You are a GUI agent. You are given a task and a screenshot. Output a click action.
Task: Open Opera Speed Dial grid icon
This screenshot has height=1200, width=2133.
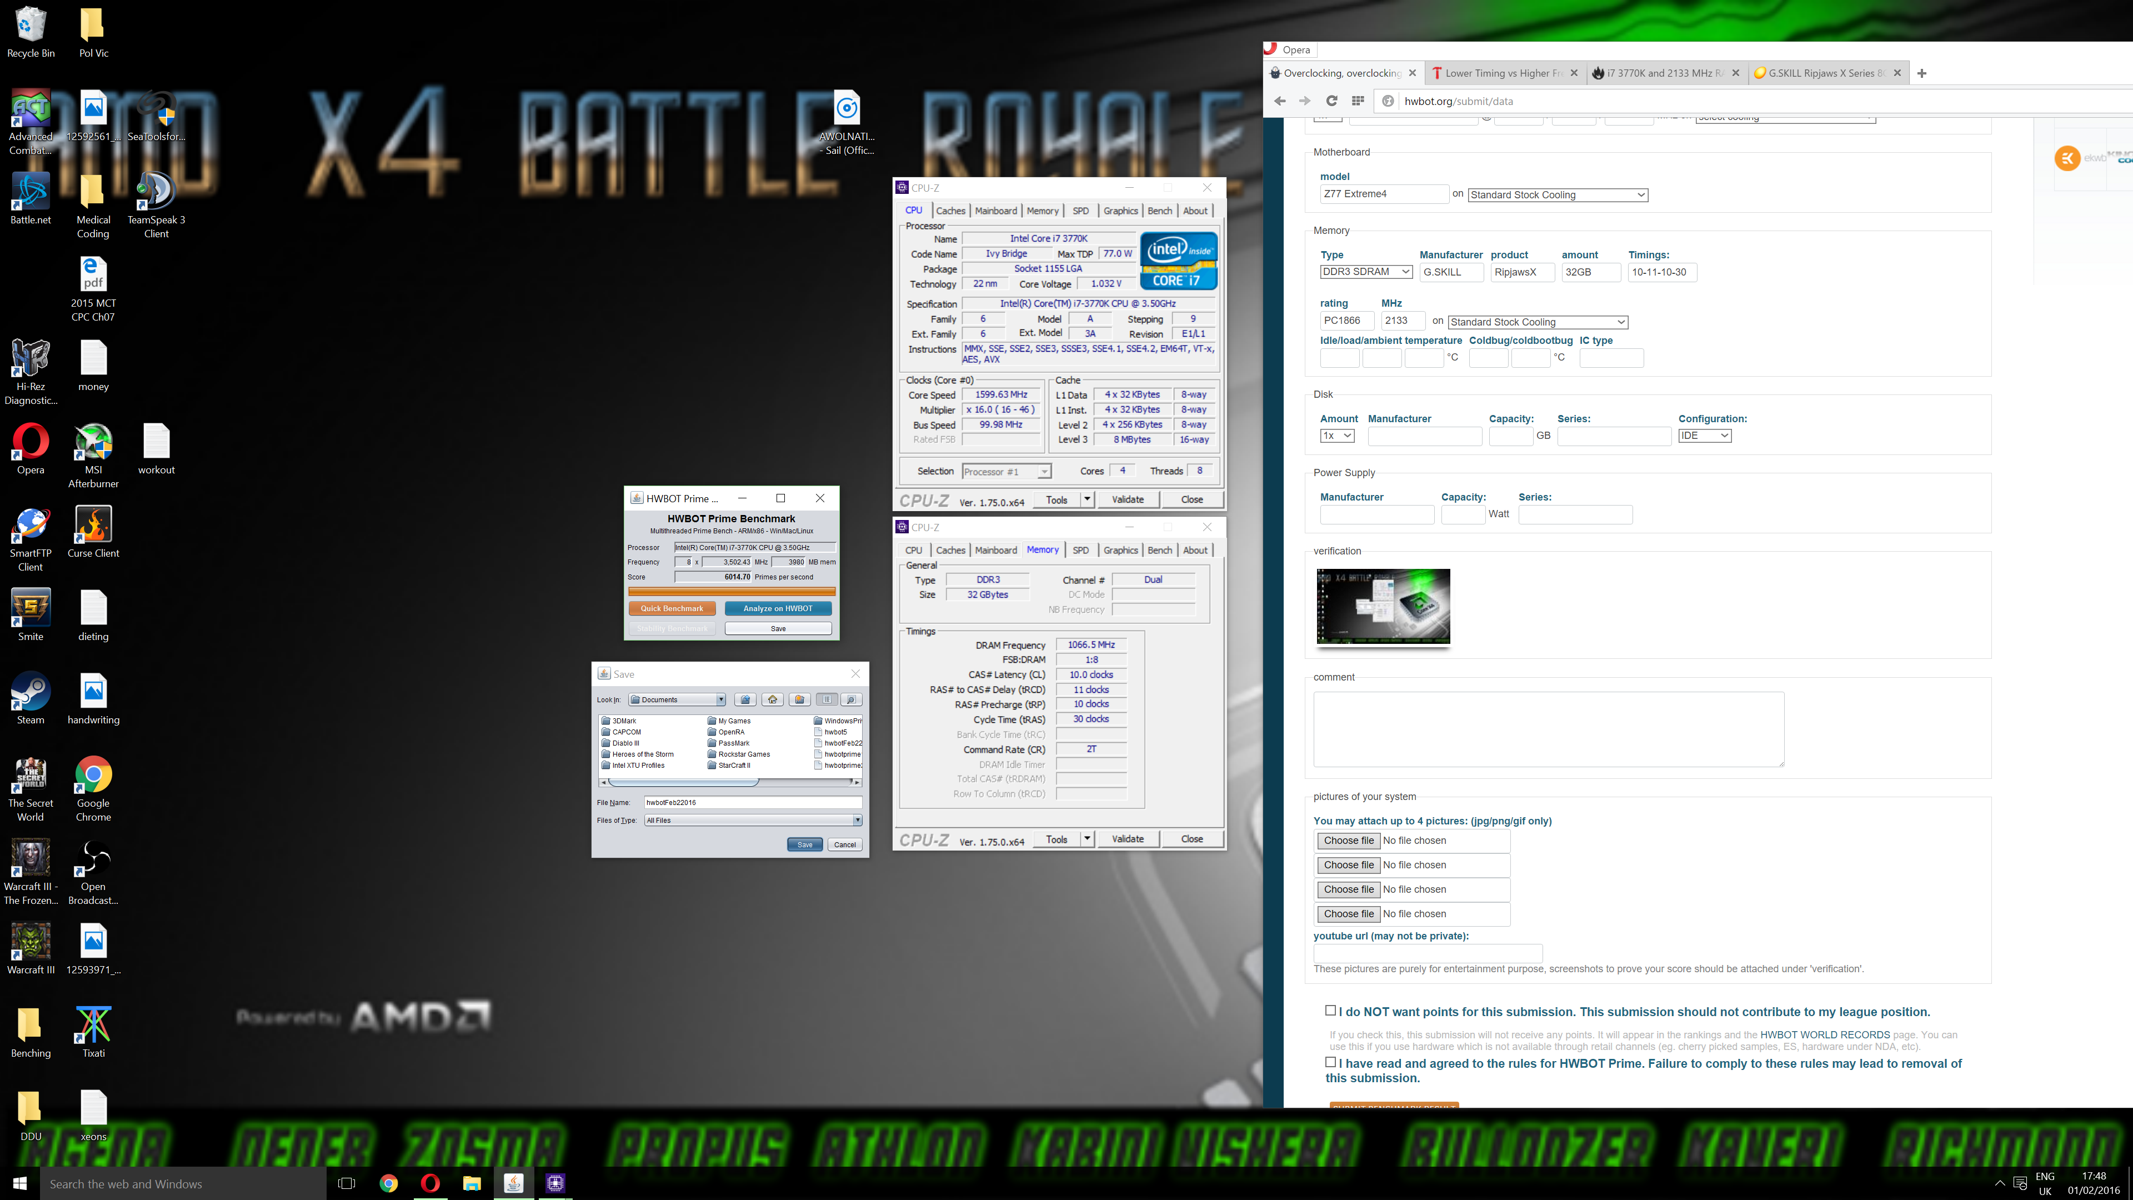(1358, 101)
